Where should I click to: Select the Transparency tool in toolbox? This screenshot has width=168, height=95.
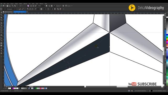point(1,46)
